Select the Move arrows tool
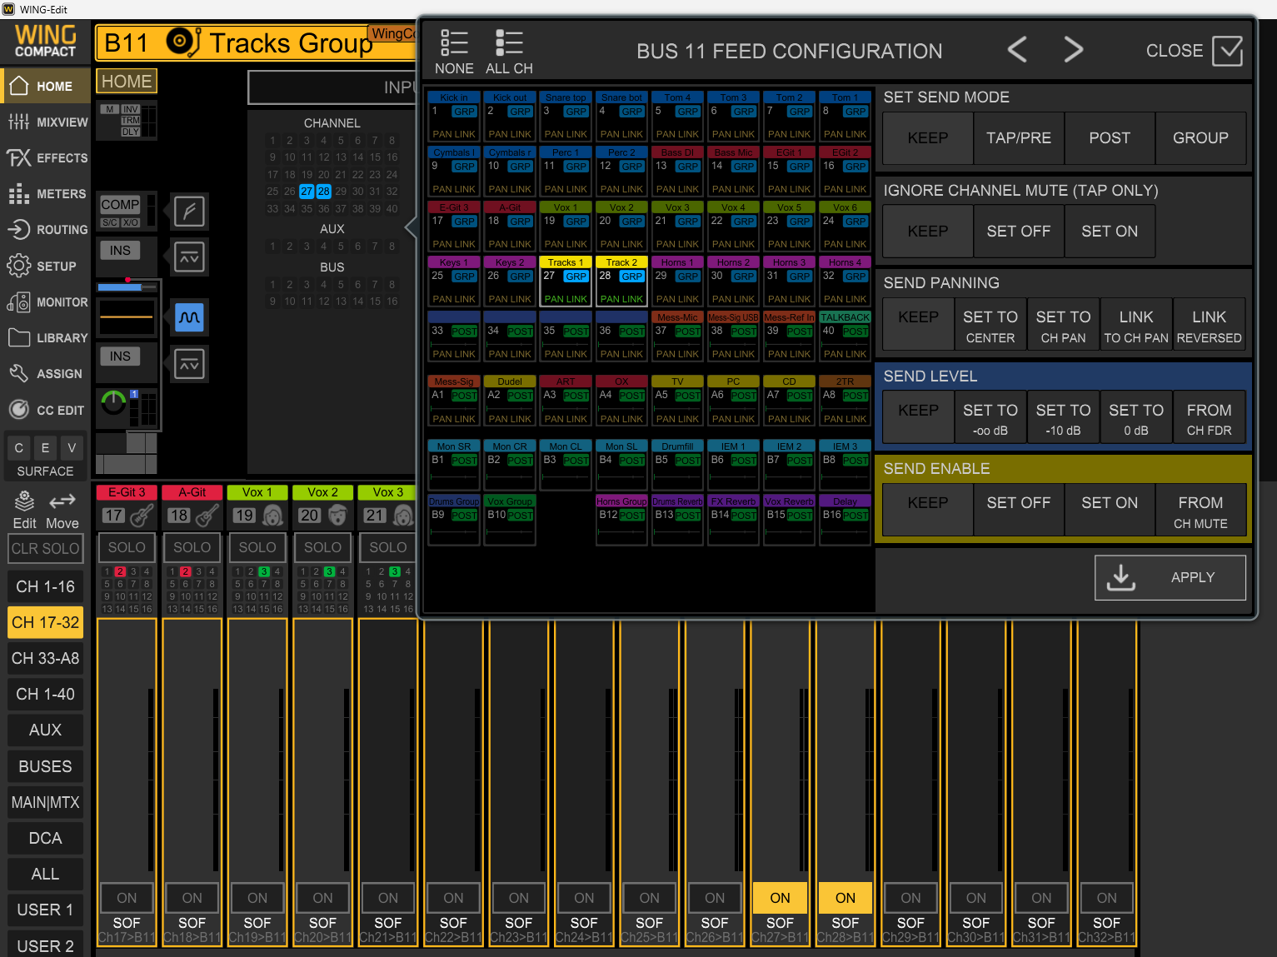The width and height of the screenshot is (1277, 957). click(x=62, y=501)
